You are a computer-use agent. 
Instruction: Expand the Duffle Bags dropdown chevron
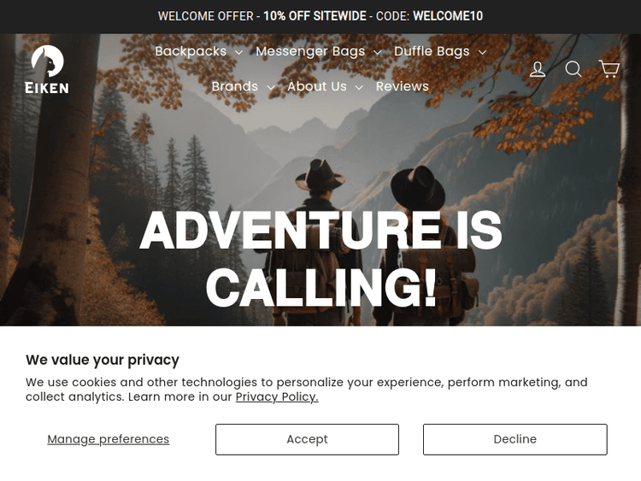482,52
